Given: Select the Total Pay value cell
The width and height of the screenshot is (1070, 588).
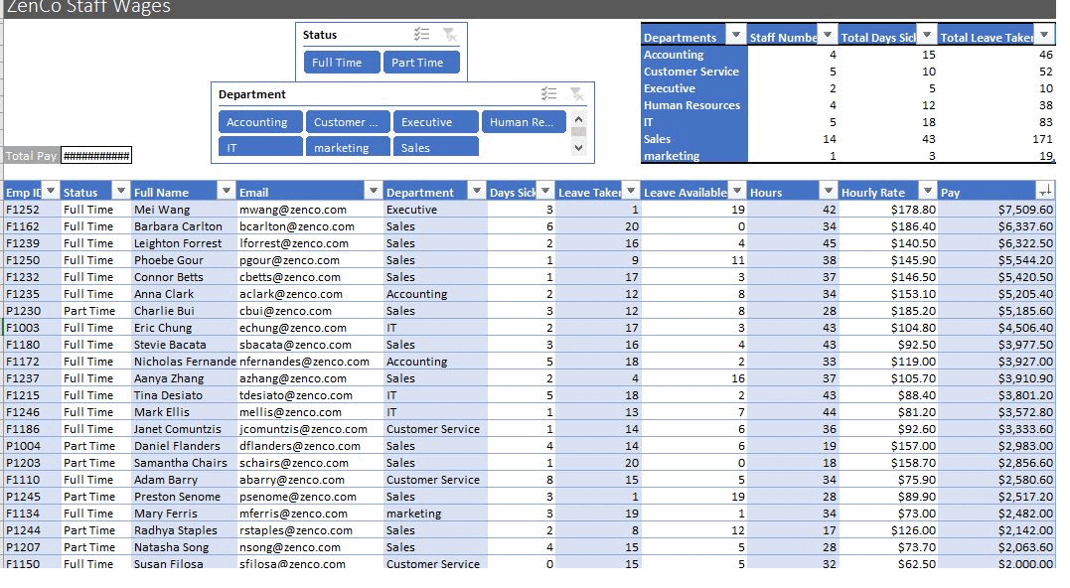Looking at the screenshot, I should (x=96, y=156).
